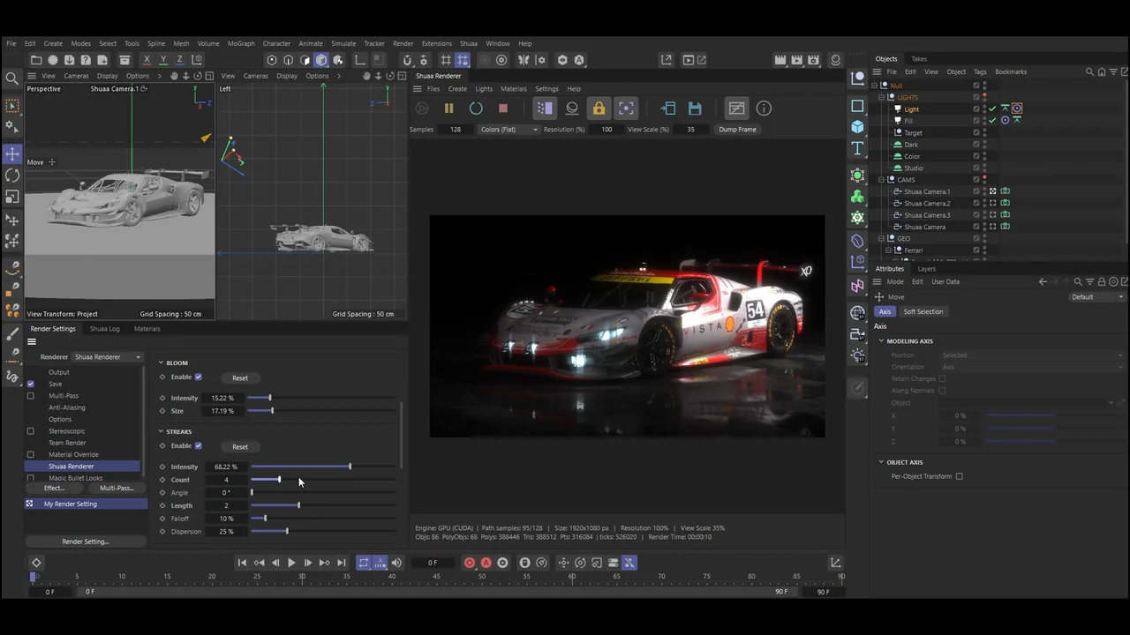1130x635 pixels.
Task: Save the render with floppy disk icon
Action: pyautogui.click(x=695, y=108)
